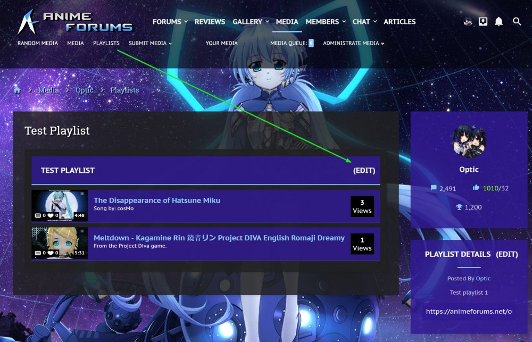Click the 'Test playlist 1' description
Viewport: 532px width, 342px height.
[x=469, y=293]
